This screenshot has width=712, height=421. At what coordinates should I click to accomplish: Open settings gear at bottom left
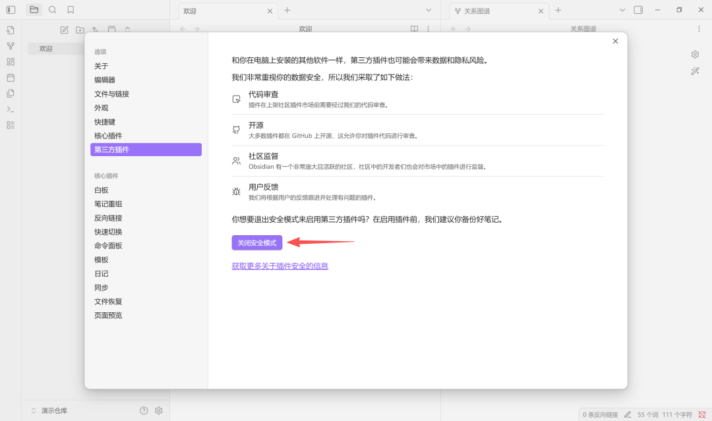[158, 410]
